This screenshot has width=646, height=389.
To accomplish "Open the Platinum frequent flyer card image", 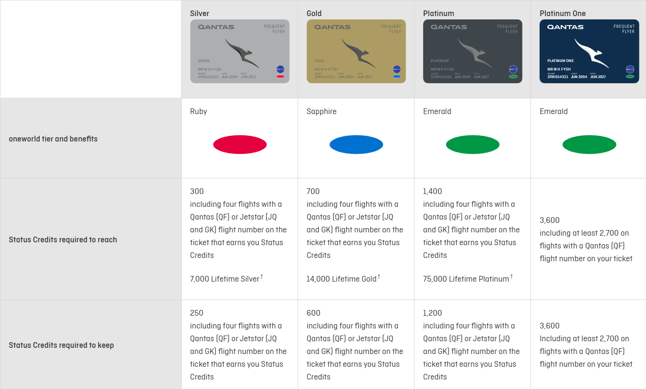I will [473, 51].
